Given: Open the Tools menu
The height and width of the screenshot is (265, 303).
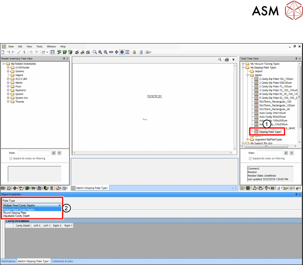Looking at the screenshot, I should 39,47.
